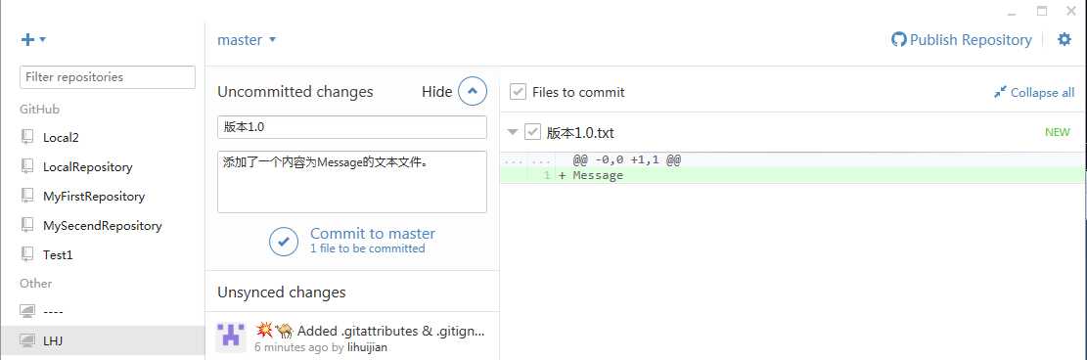Image resolution: width=1087 pixels, height=360 pixels.
Task: Click Commit to master
Action: 373,234
